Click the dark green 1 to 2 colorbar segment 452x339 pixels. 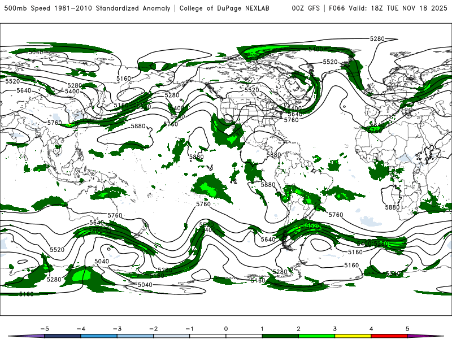280,336
